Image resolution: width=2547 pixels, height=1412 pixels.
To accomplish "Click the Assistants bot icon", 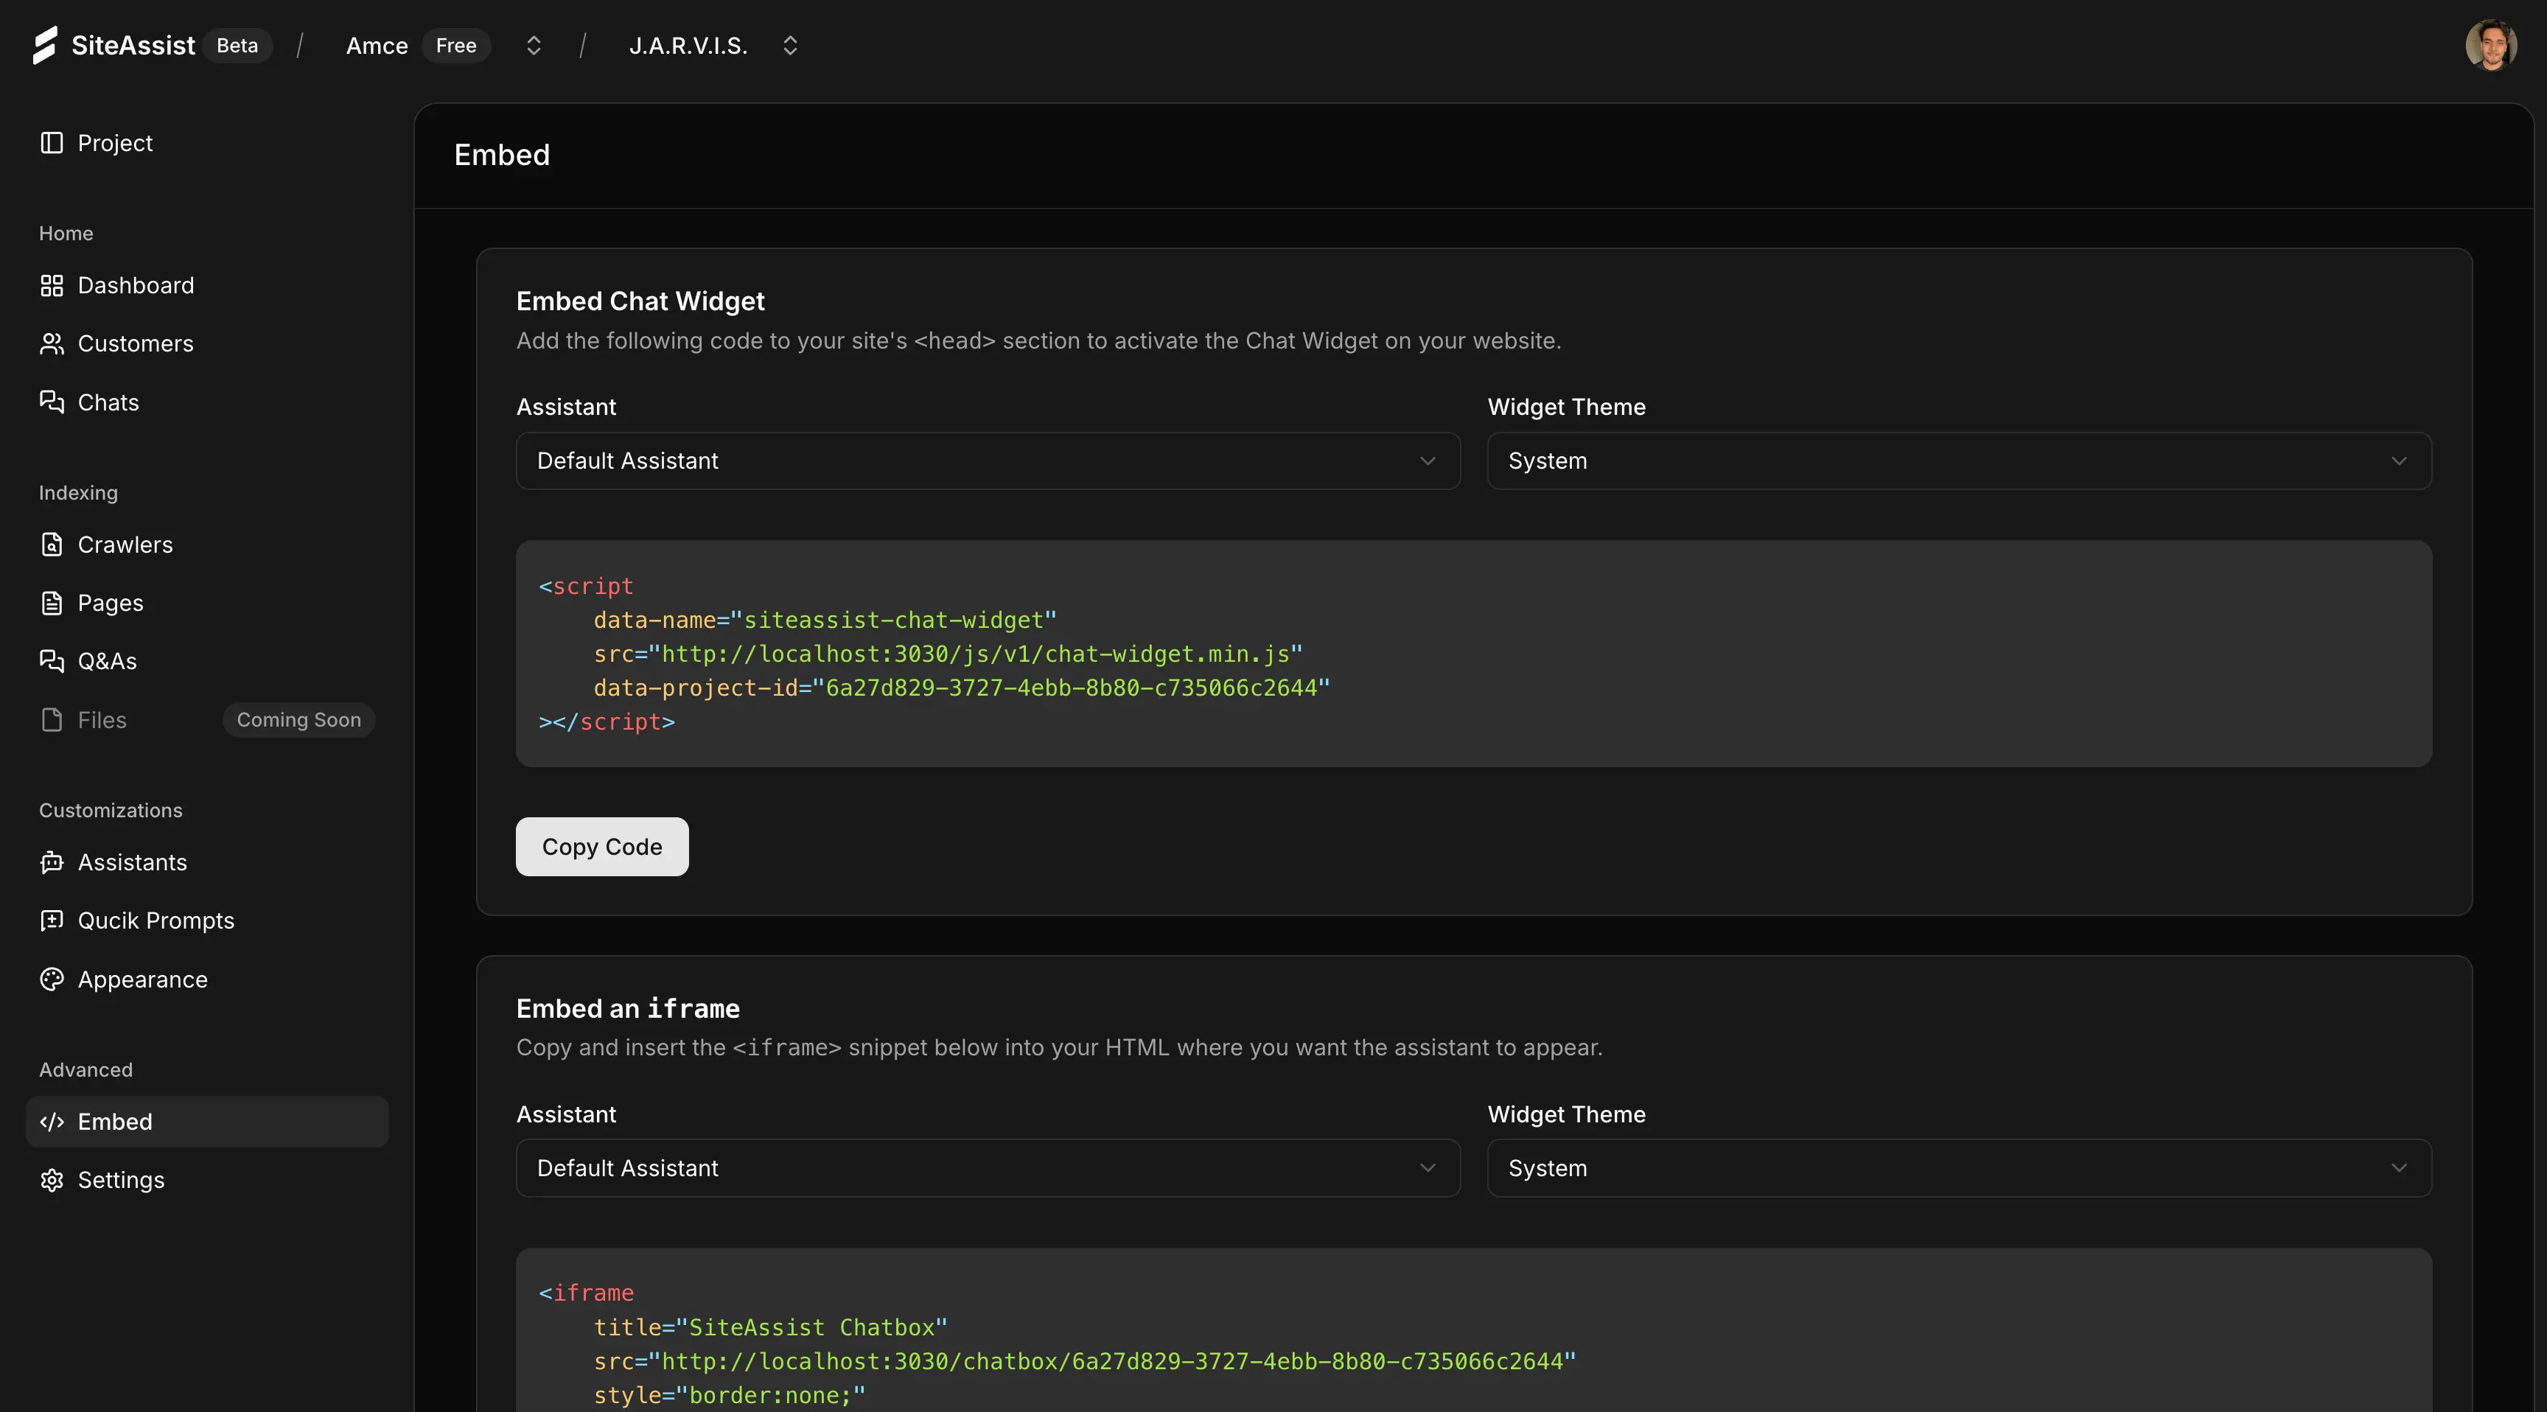I will point(52,862).
